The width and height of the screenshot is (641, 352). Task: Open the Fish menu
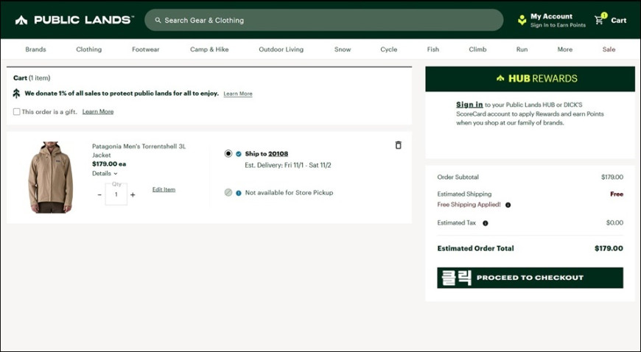(x=433, y=49)
